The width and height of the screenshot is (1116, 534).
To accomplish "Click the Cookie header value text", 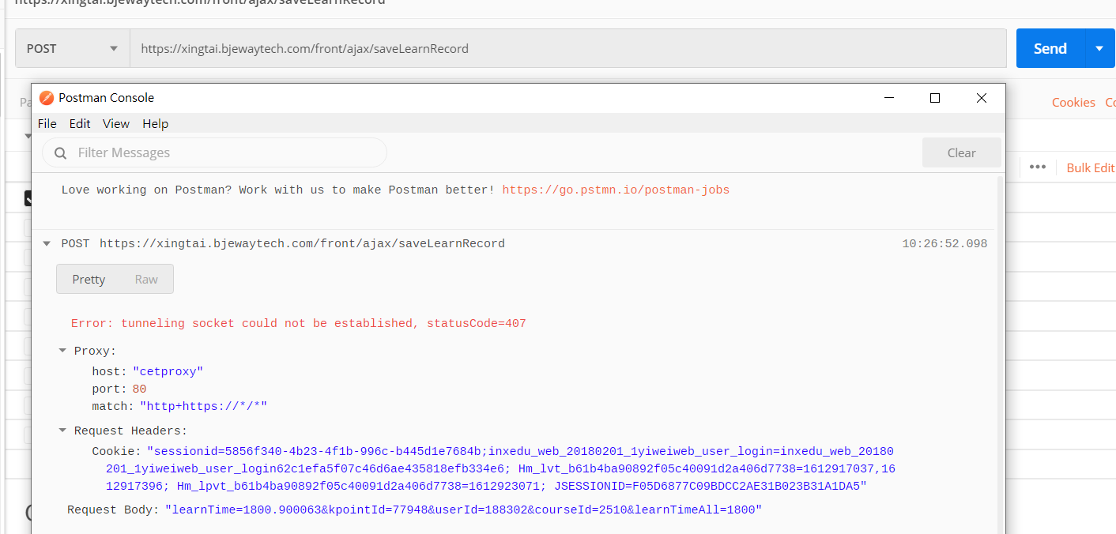I will [500, 468].
